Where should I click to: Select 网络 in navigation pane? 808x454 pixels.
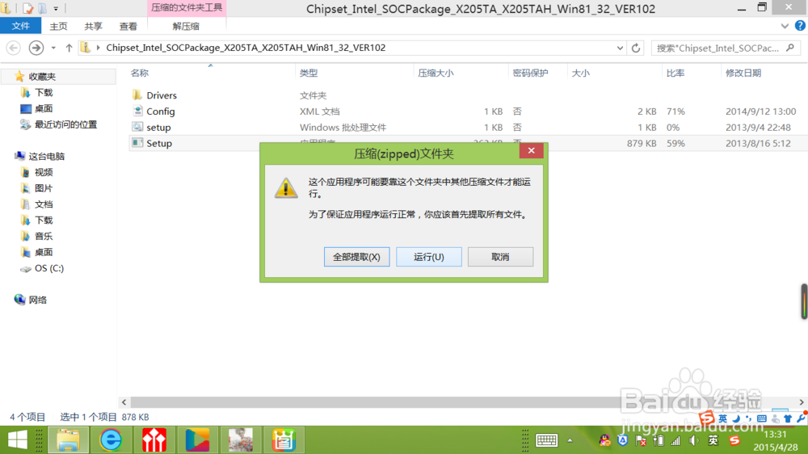point(37,300)
